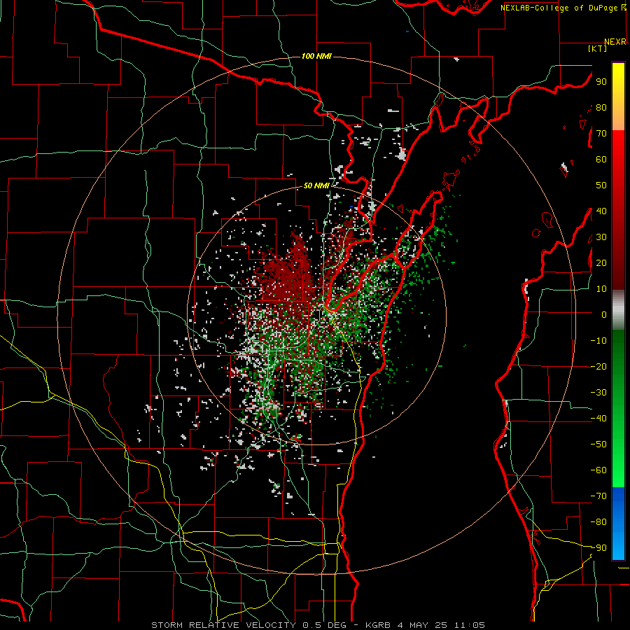Click the "50 NMI" range ring label
This screenshot has width=630, height=630.
point(316,185)
